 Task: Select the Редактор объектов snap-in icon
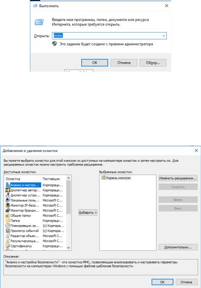tap(8, 236)
